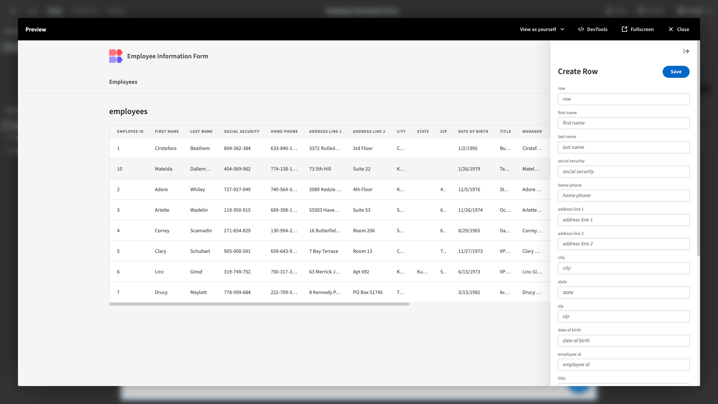This screenshot has width=718, height=404.
Task: Click the table horizontal scrollbar
Action: [259, 304]
